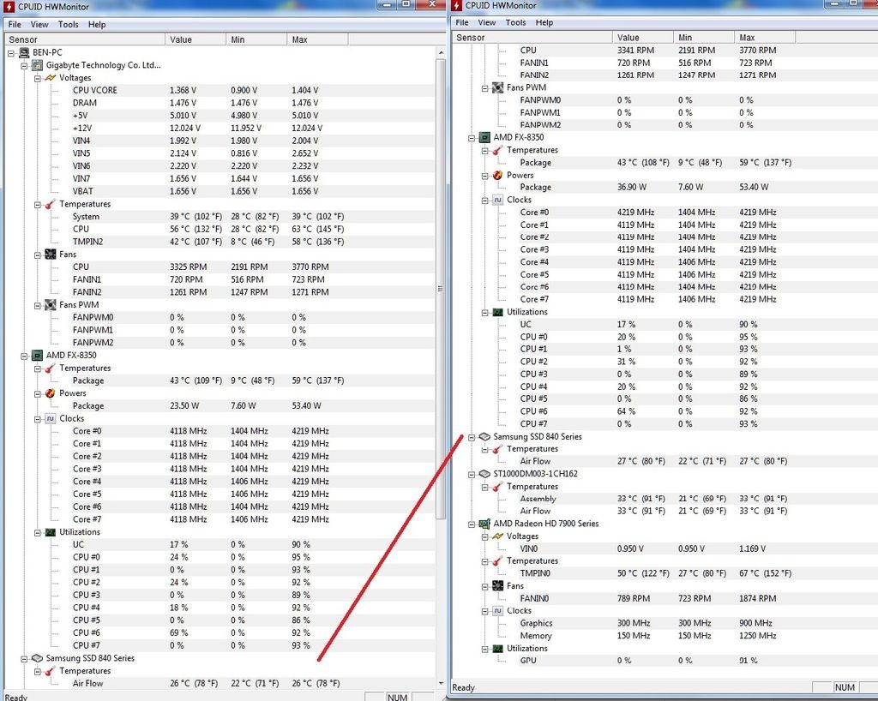Click the Max column header in left window
878x701 pixels.
[317, 39]
